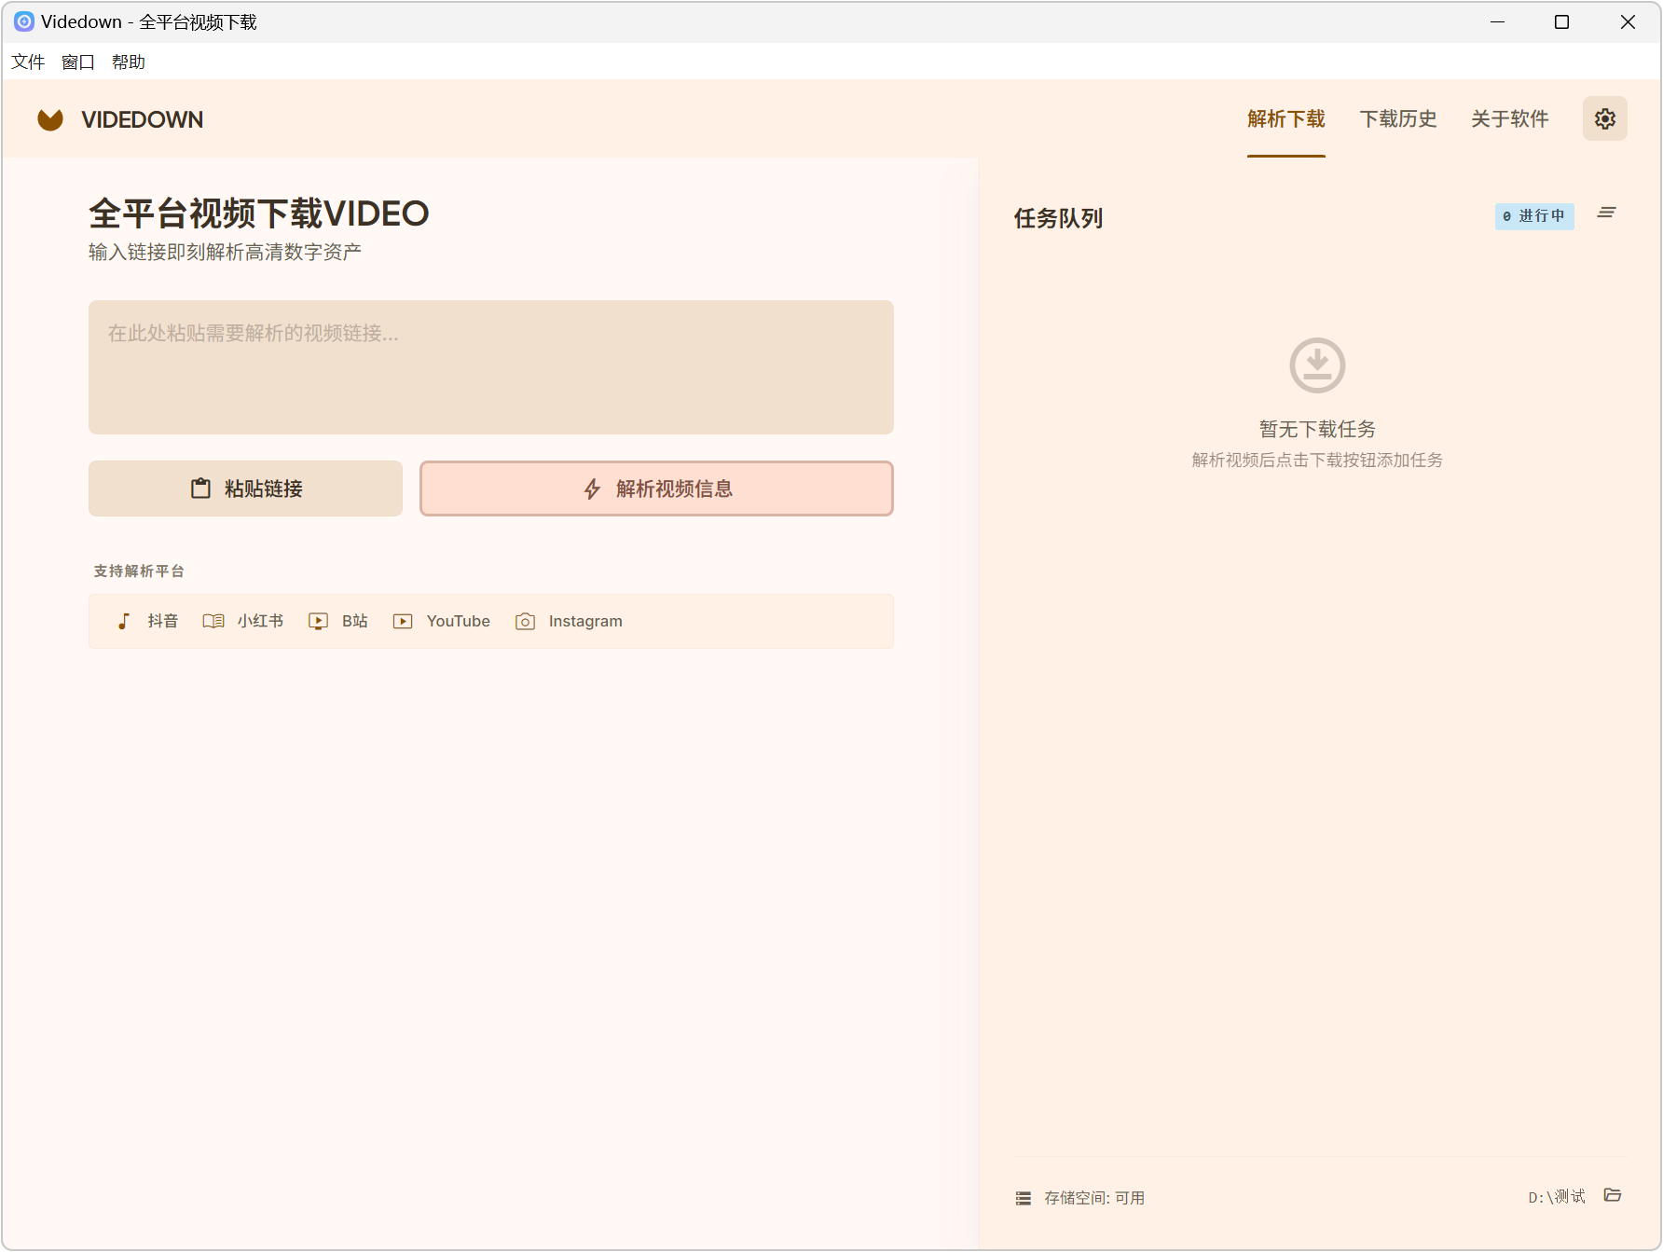Click the Videdown flame logo icon
Image resolution: width=1663 pixels, height=1252 pixels.
tap(50, 119)
